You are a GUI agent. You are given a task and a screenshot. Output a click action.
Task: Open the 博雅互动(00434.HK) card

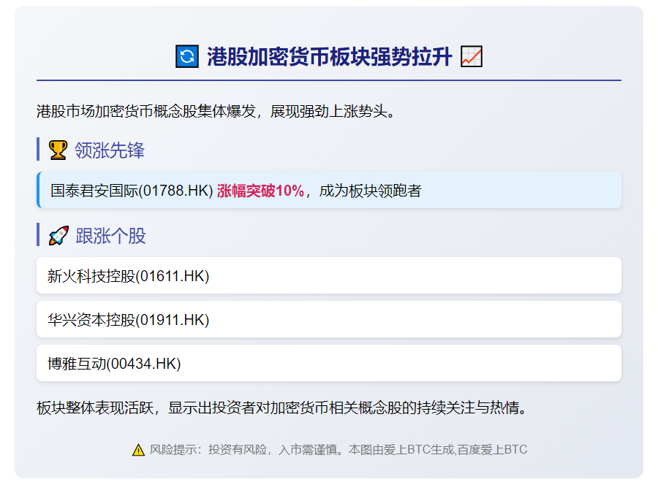click(x=329, y=363)
